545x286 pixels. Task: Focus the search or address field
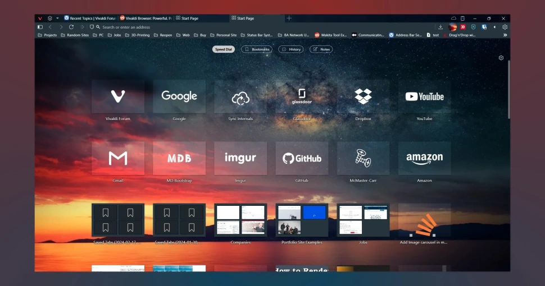pyautogui.click(x=264, y=27)
